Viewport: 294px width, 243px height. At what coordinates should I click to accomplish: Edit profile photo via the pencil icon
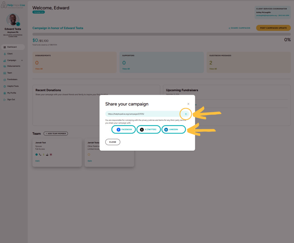pyautogui.click(x=18, y=24)
